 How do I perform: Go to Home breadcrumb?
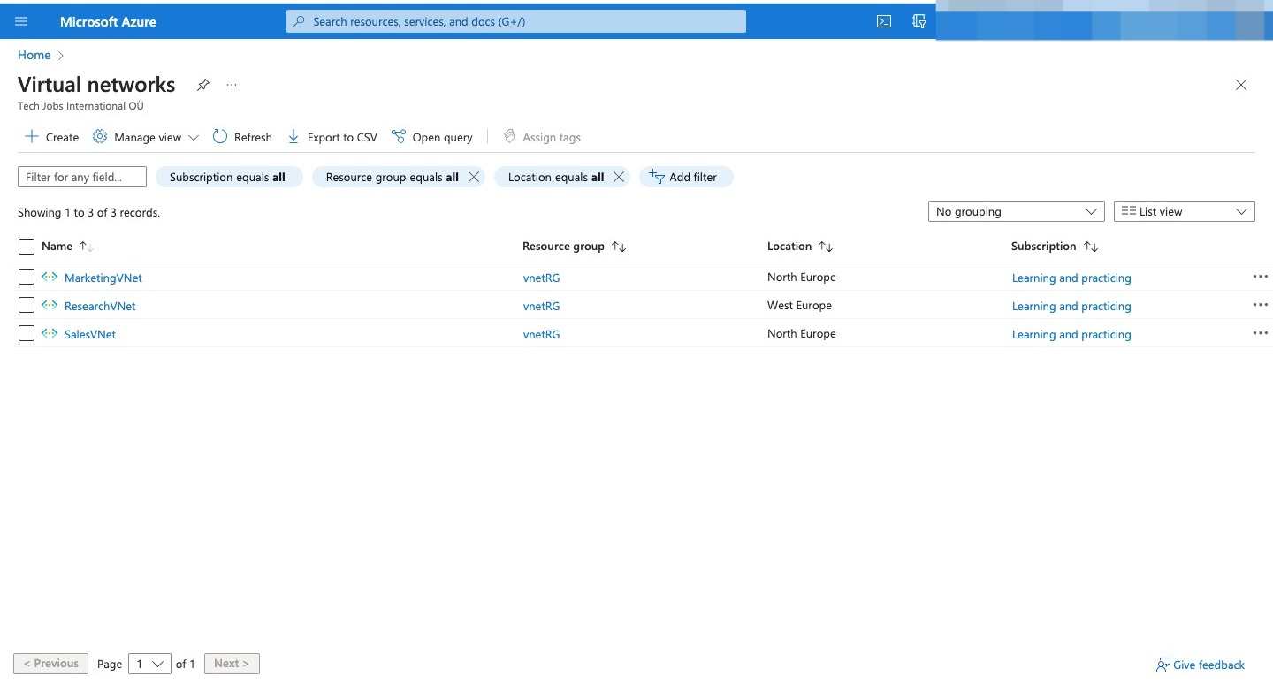[x=34, y=55]
